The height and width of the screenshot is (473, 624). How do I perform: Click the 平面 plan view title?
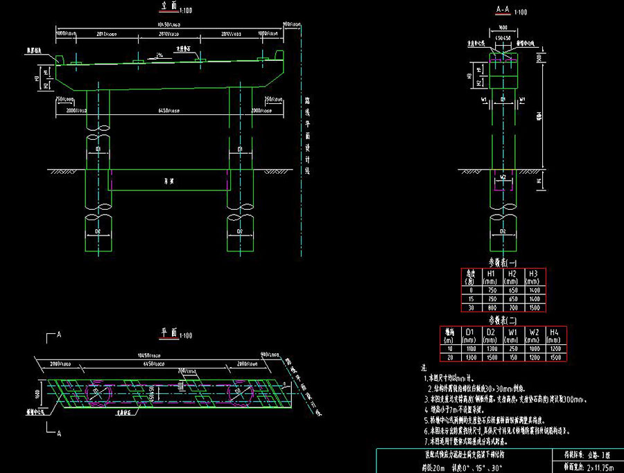click(x=169, y=332)
